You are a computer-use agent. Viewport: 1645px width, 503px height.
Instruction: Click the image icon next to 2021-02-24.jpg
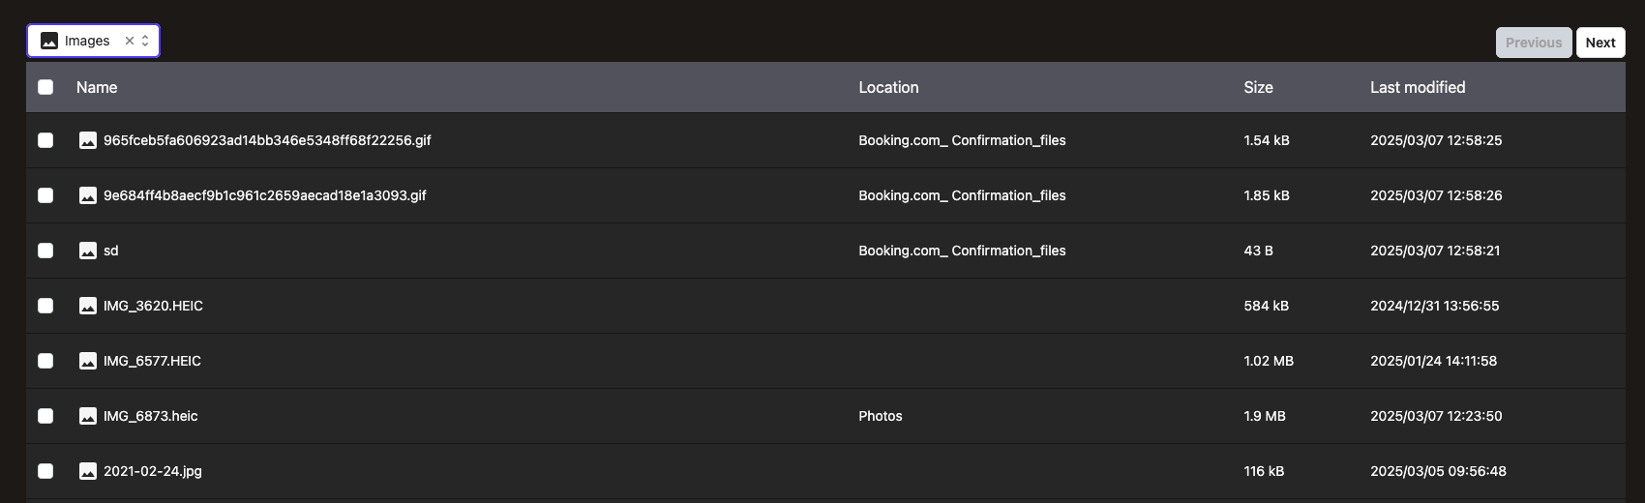87,471
